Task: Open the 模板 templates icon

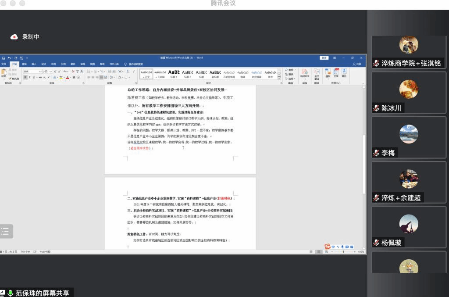Action: [328, 72]
